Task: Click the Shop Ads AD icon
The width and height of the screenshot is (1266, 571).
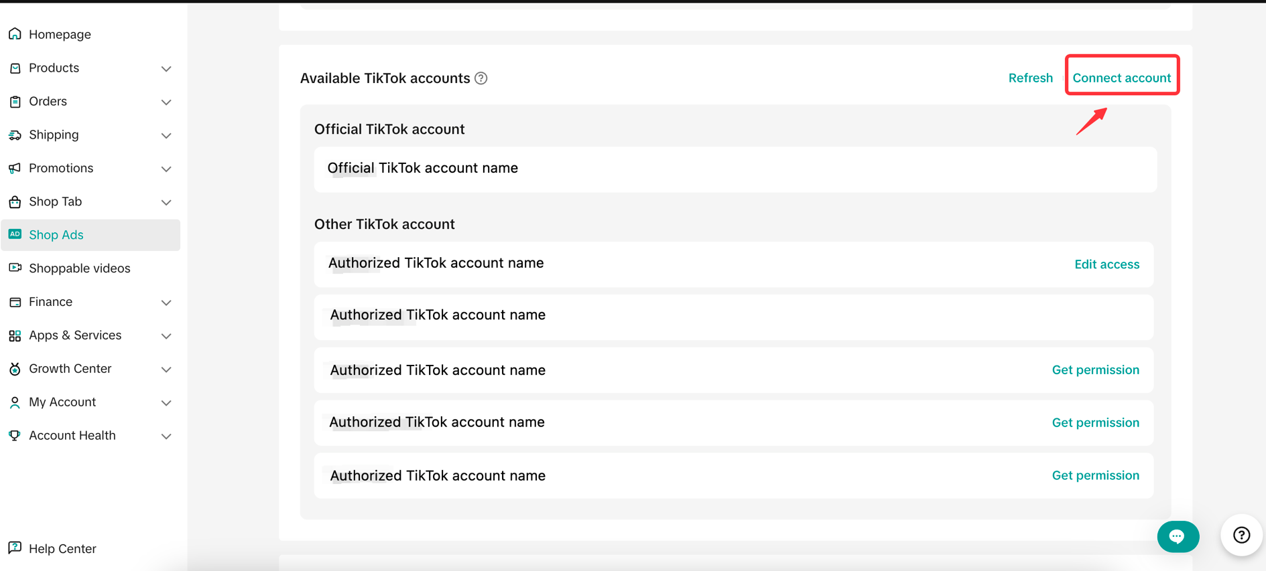Action: pyautogui.click(x=15, y=234)
